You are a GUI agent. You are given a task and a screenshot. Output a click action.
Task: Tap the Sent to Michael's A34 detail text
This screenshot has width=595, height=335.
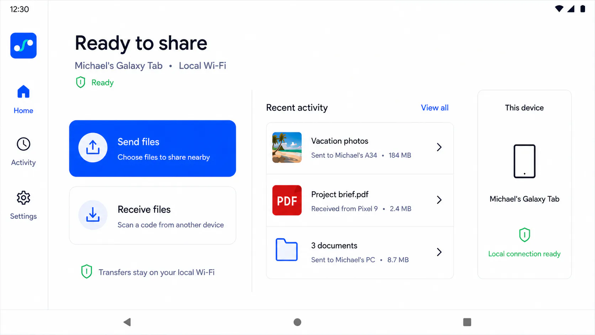pyautogui.click(x=344, y=155)
